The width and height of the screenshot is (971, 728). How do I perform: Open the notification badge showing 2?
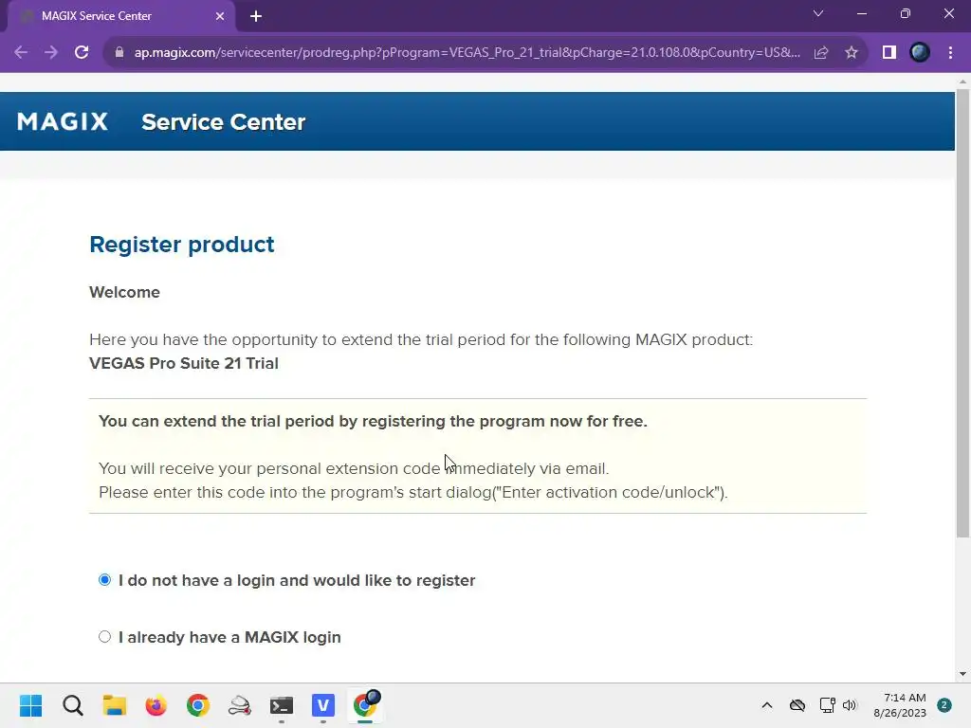(x=944, y=705)
